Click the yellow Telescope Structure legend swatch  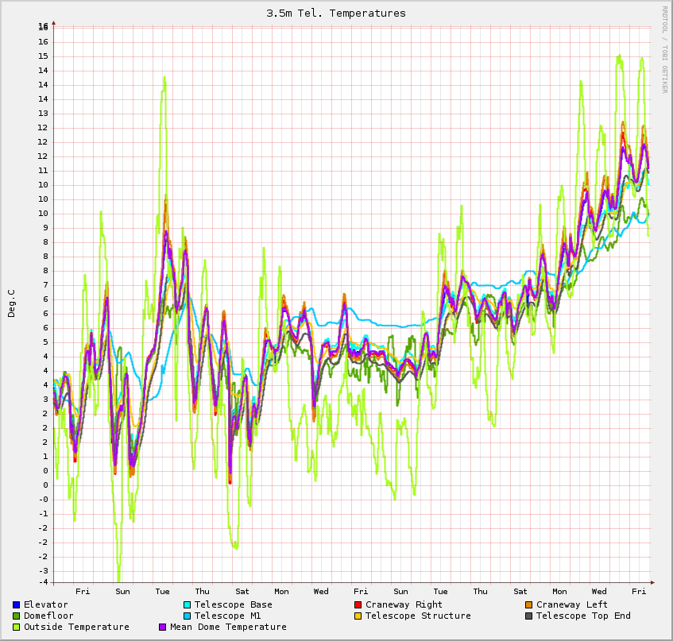tap(358, 616)
